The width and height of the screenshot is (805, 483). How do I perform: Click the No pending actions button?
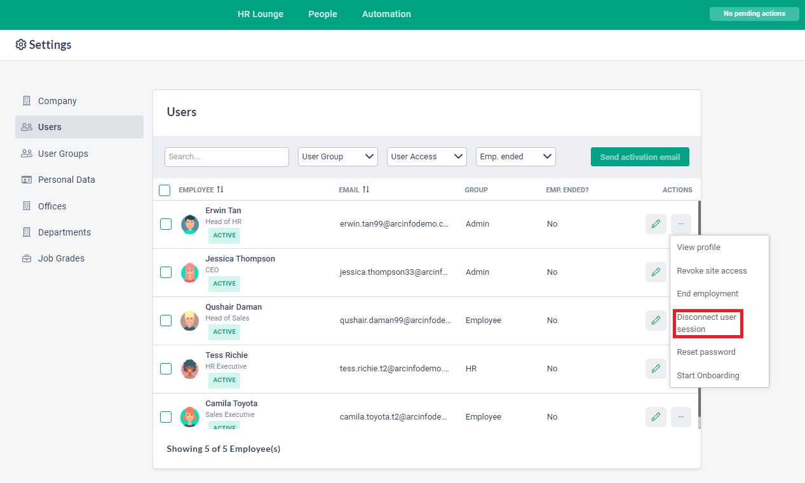click(x=754, y=14)
